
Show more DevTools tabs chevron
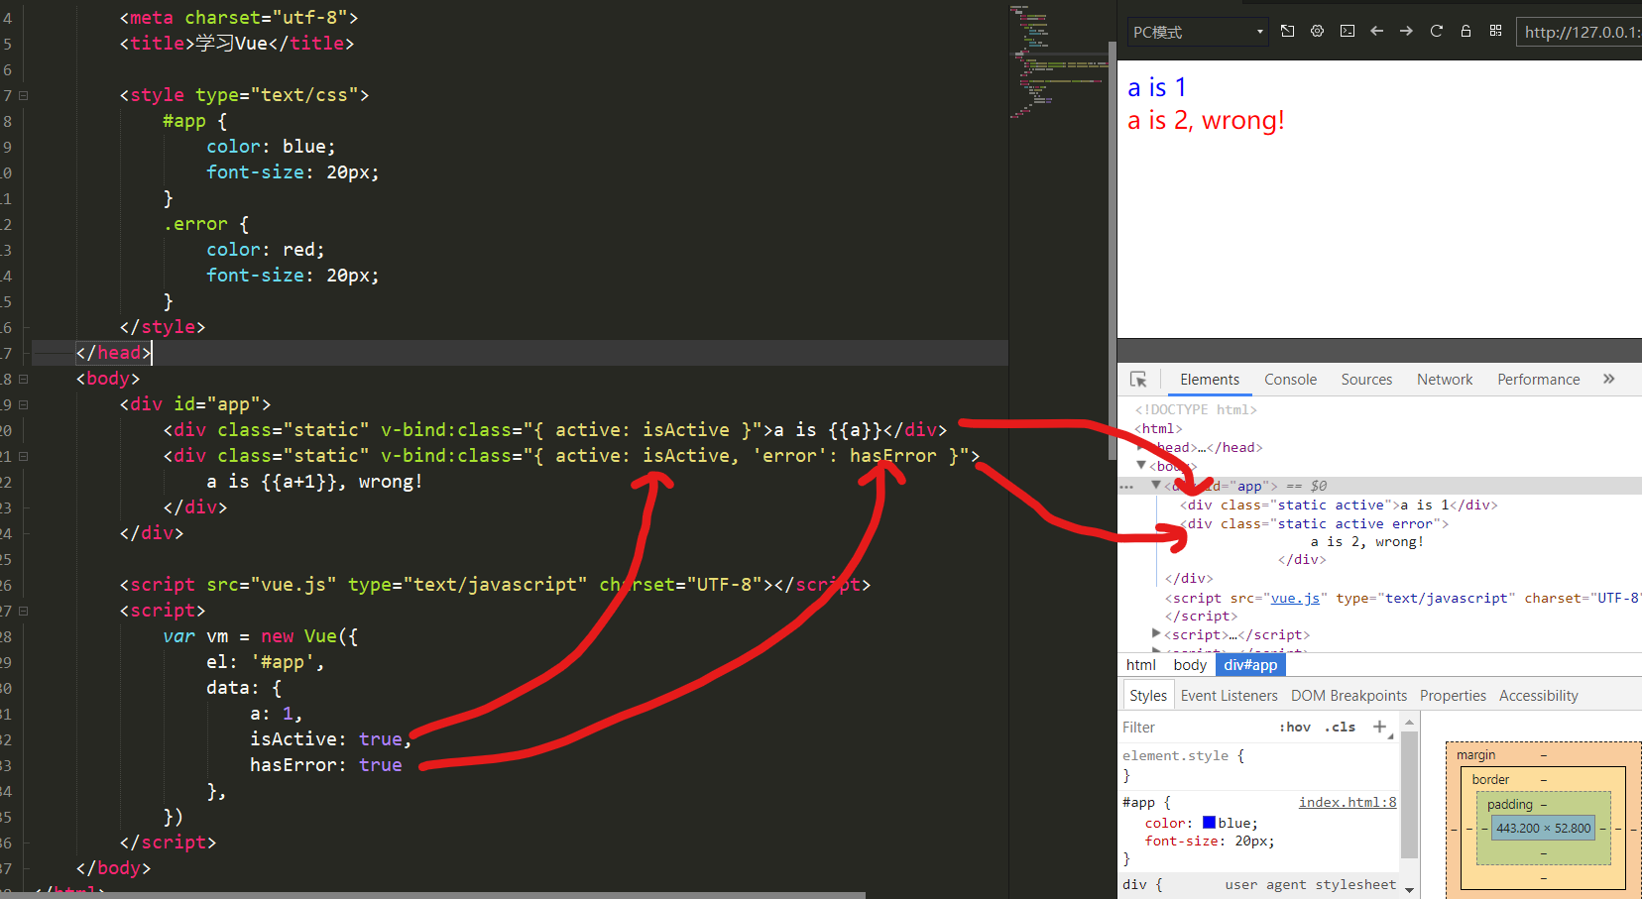click(x=1608, y=379)
